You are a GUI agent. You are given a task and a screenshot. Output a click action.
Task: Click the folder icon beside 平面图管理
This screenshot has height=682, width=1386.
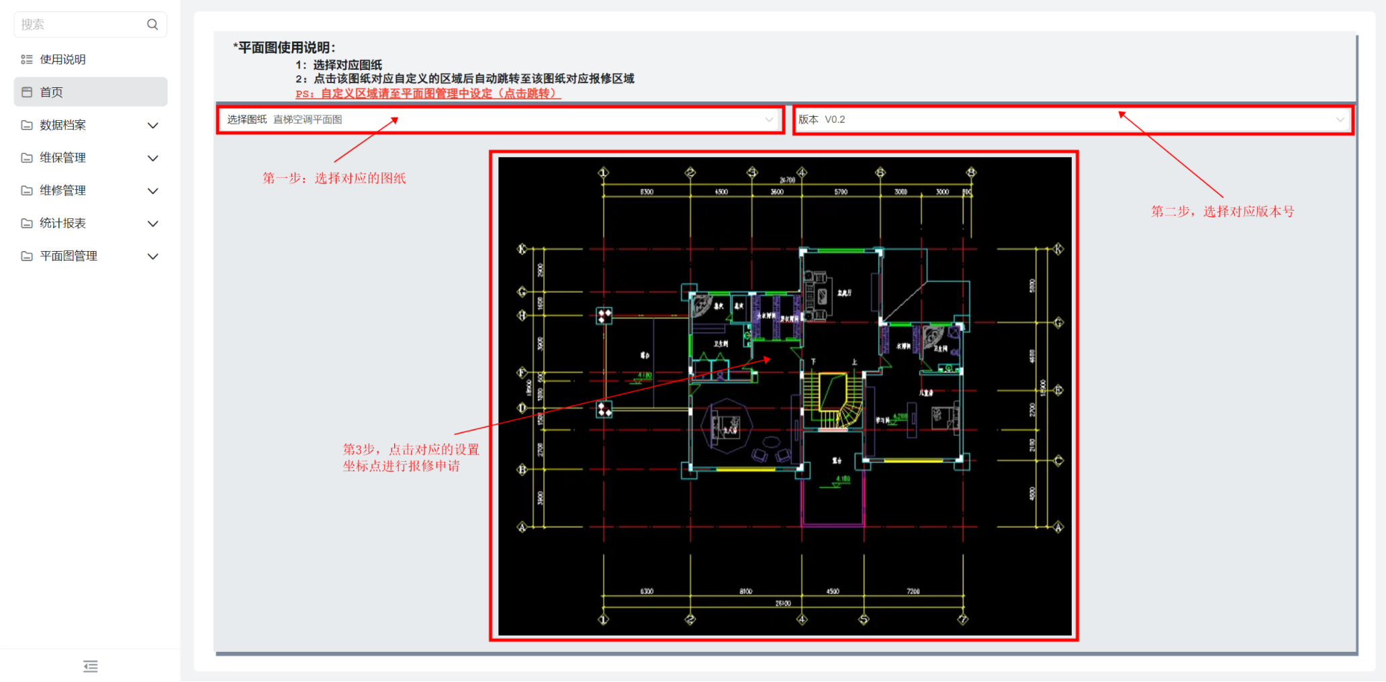click(x=27, y=256)
